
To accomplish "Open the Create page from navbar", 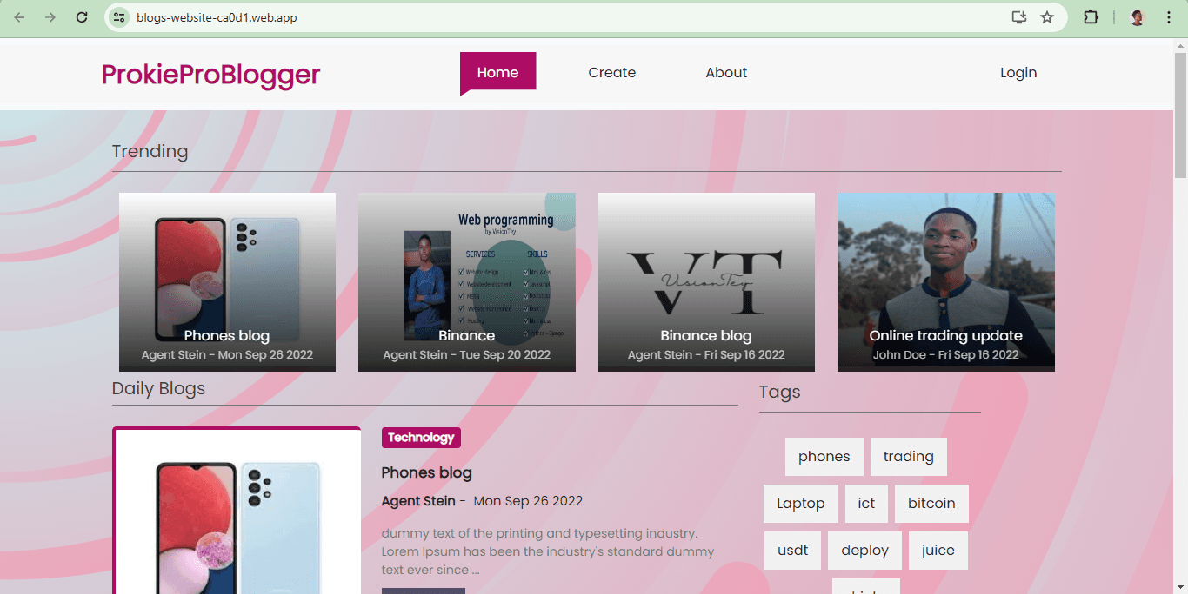I will point(611,73).
